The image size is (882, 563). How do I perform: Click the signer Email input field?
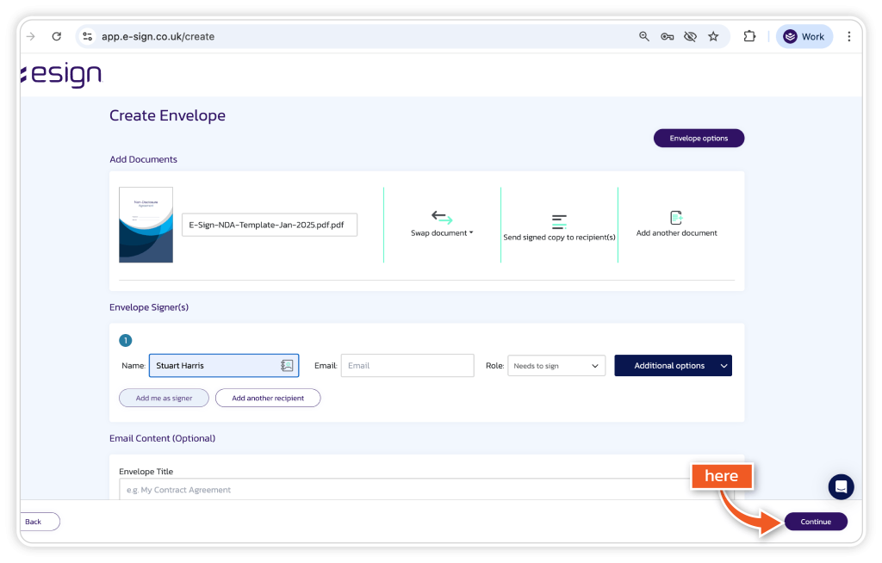[x=407, y=366]
